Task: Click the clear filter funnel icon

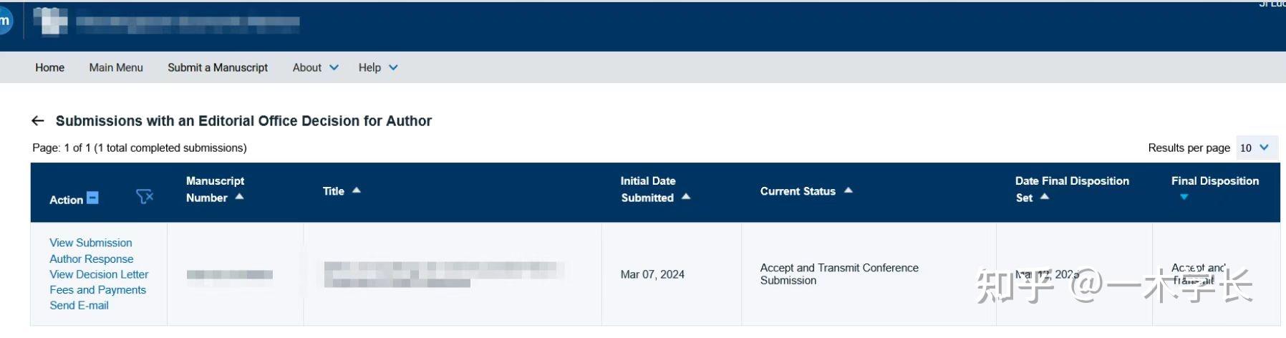Action: tap(144, 196)
